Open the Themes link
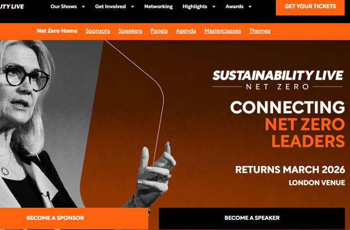This screenshot has width=350, height=230. pyautogui.click(x=260, y=31)
